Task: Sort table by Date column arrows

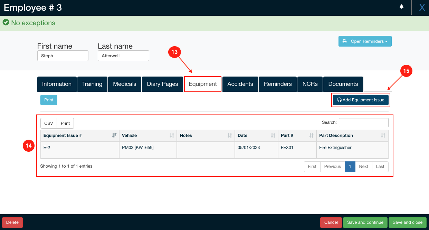Action: pyautogui.click(x=273, y=136)
